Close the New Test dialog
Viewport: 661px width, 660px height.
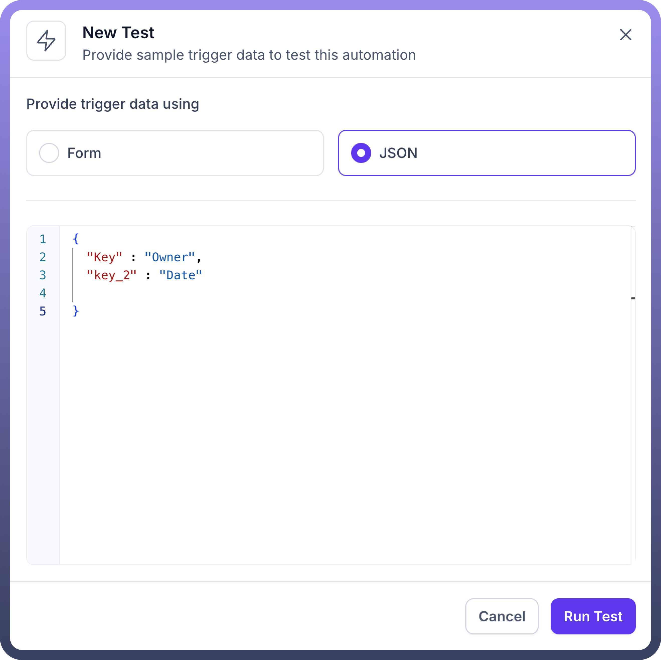click(625, 35)
